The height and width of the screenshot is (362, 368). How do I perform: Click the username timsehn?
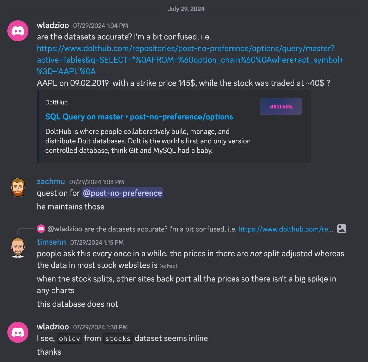pos(51,242)
